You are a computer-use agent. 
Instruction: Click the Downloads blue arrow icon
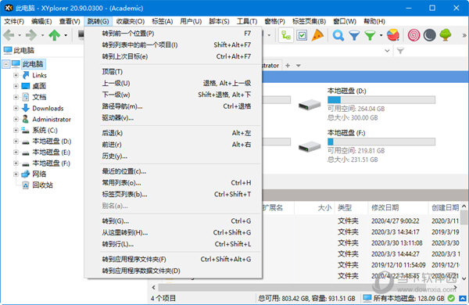(x=26, y=108)
